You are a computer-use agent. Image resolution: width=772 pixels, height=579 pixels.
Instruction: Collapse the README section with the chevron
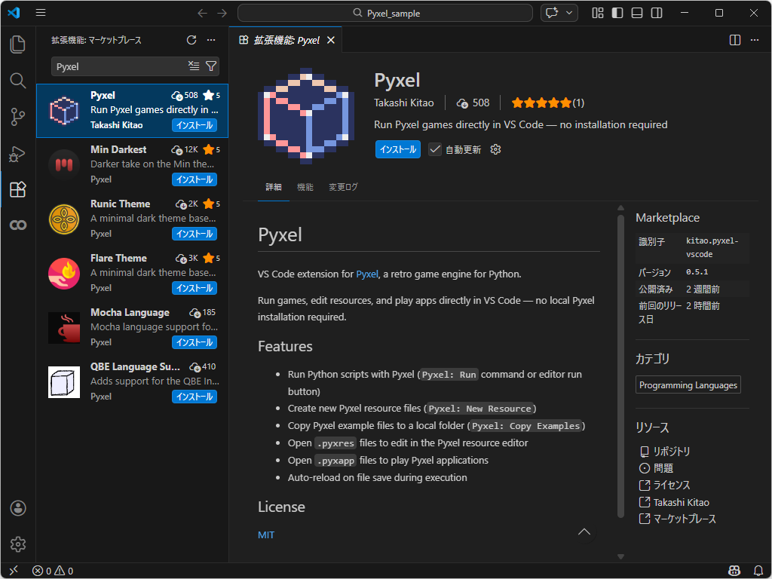pos(584,532)
